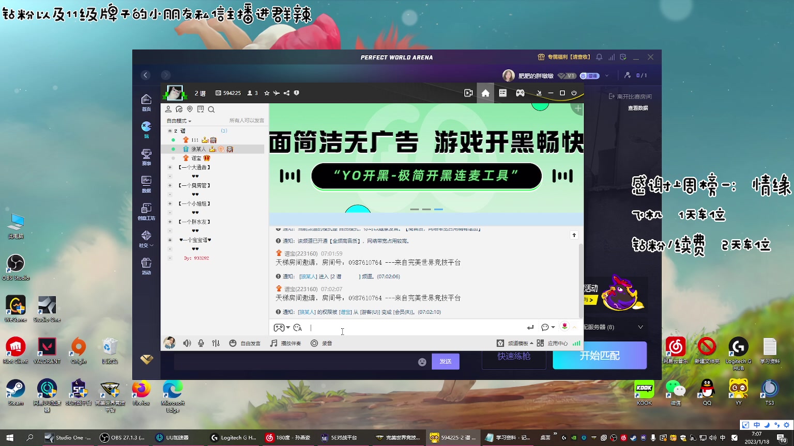Click 播放伴奏 play accompaniment

point(285,343)
